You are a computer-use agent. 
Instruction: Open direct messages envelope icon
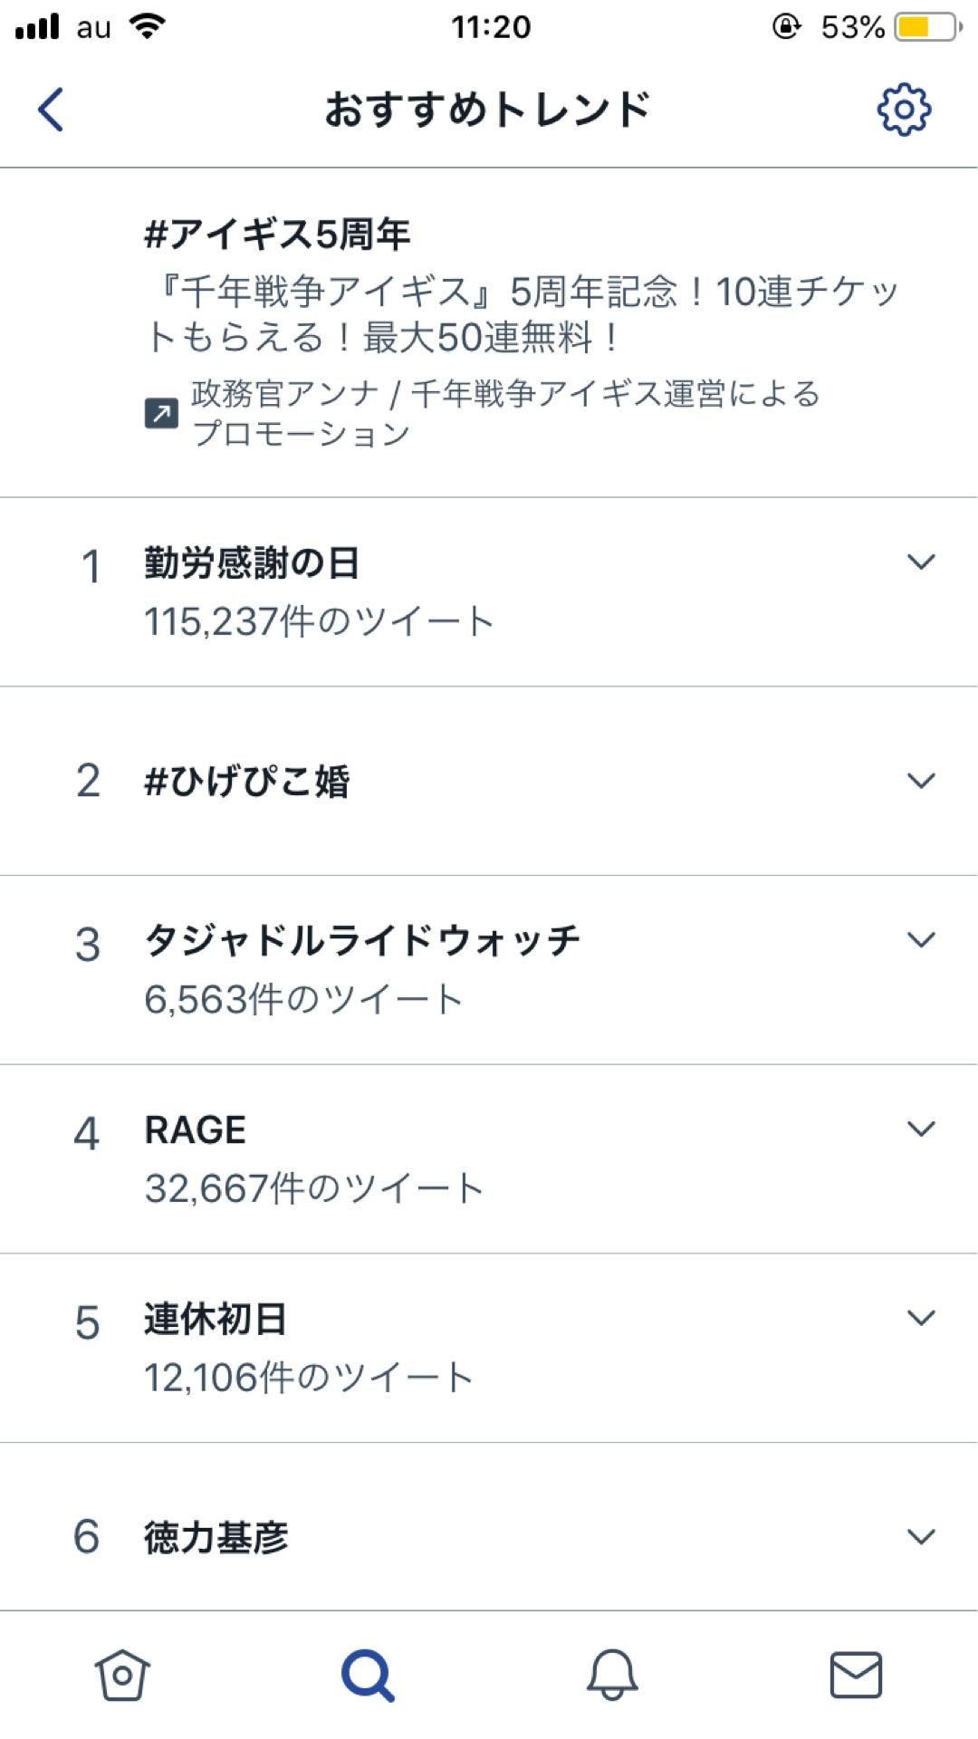click(x=857, y=1675)
